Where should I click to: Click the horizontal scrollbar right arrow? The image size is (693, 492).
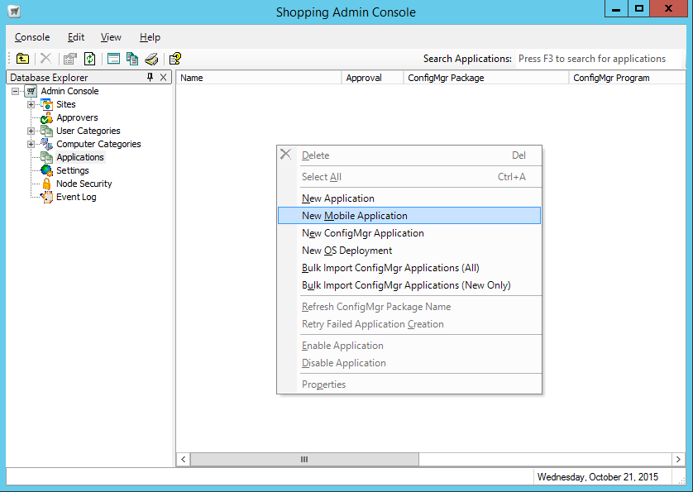(x=678, y=459)
